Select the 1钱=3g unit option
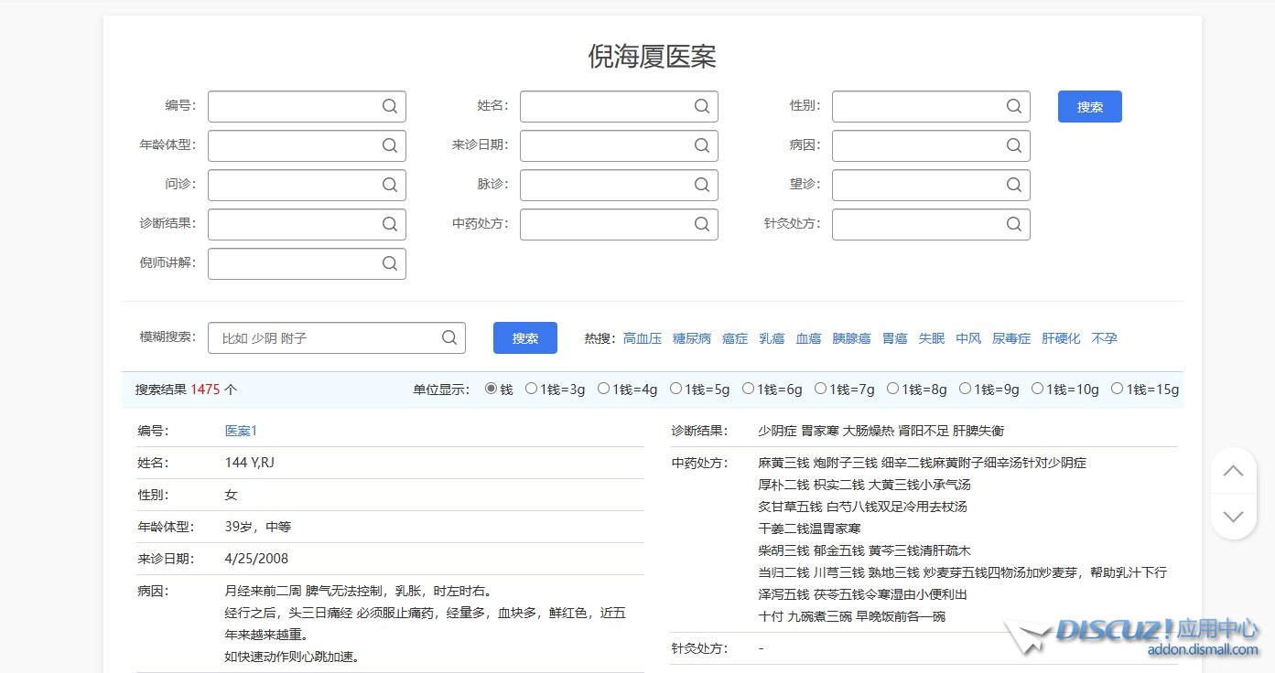Viewport: 1275px width, 673px height. point(532,389)
